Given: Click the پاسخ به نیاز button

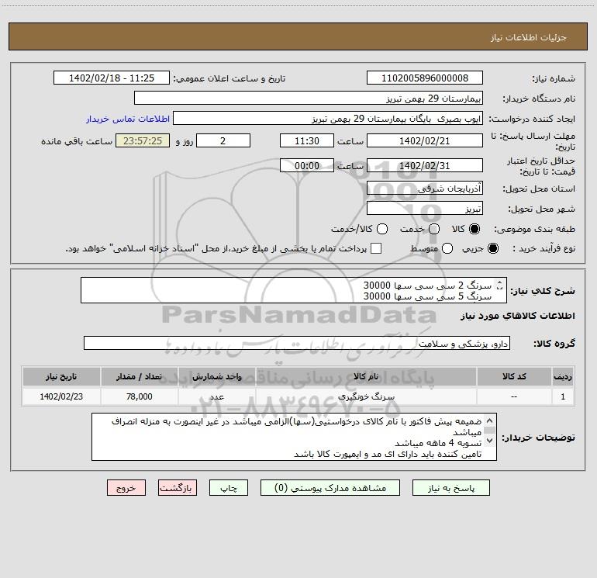Looking at the screenshot, I should [450, 488].
